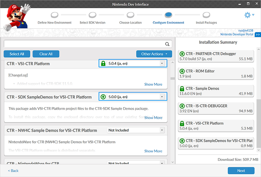Expand portal panel with >> button
The image size is (261, 177).
tap(258, 34)
